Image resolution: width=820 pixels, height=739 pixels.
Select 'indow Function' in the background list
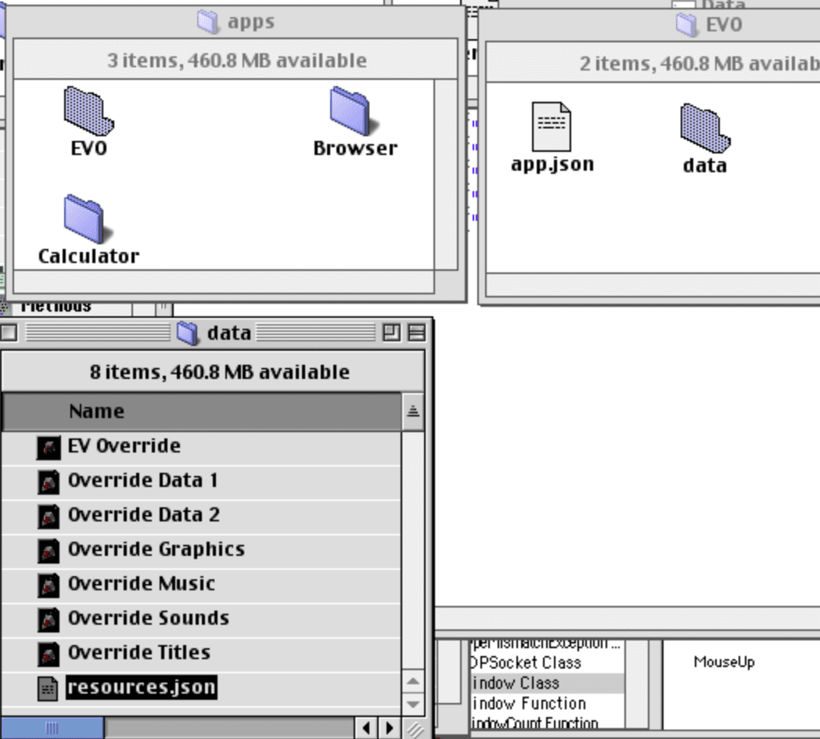coord(528,704)
